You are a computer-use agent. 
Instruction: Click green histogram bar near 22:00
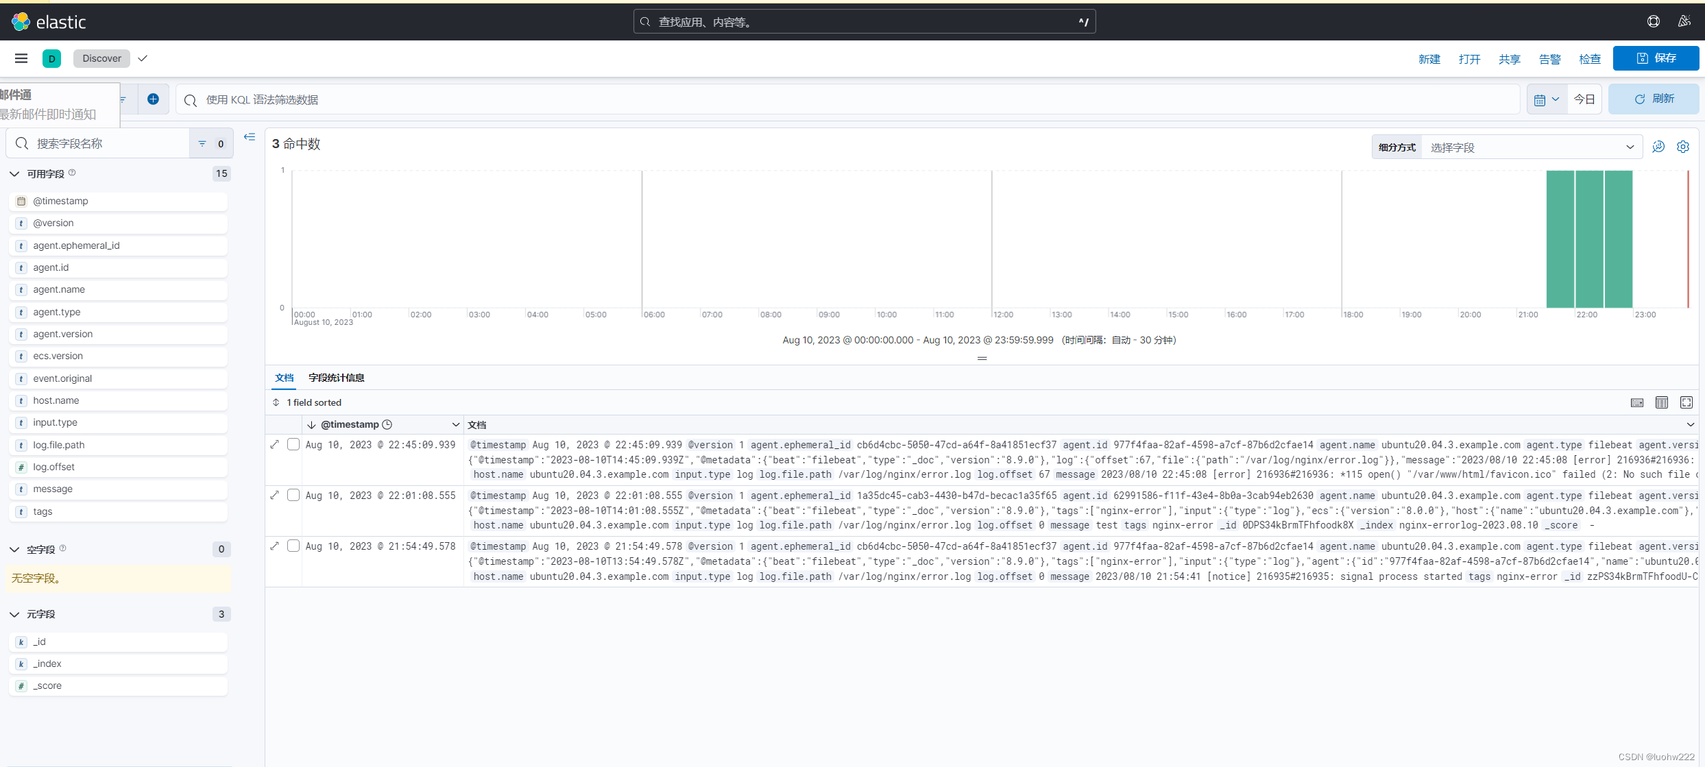[x=1588, y=239]
